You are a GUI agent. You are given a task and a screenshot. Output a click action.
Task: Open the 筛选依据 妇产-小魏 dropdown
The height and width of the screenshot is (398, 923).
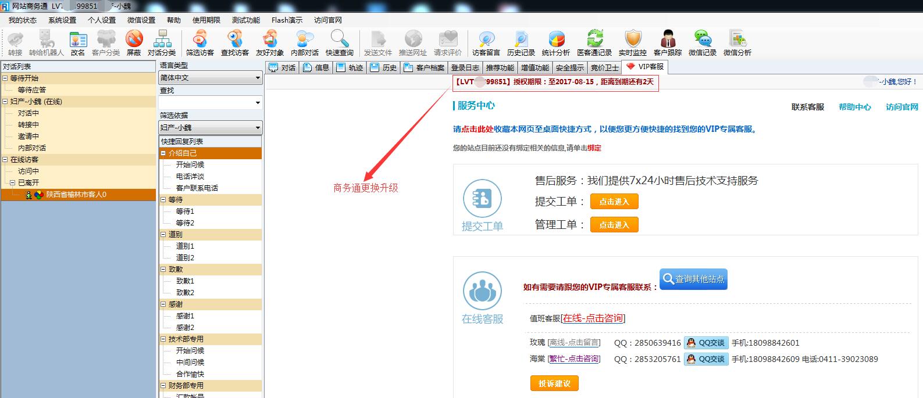coord(210,127)
